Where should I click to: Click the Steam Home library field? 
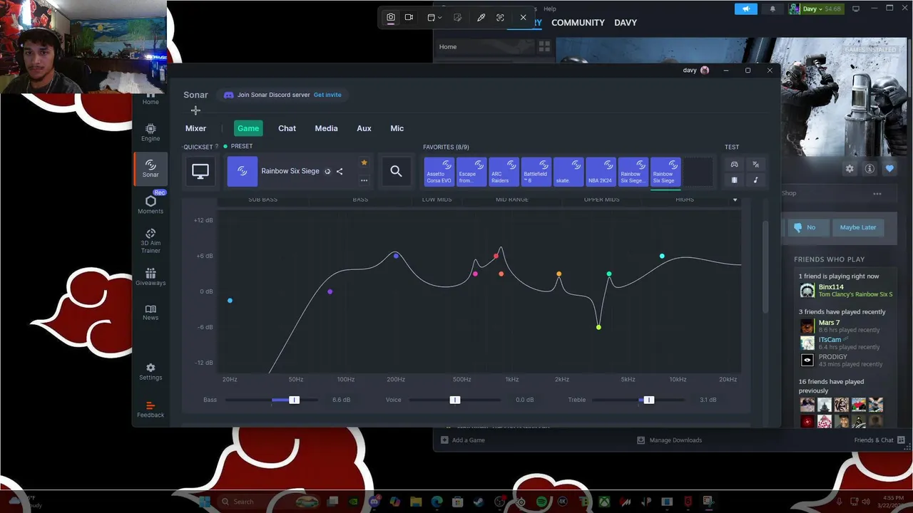(x=484, y=47)
